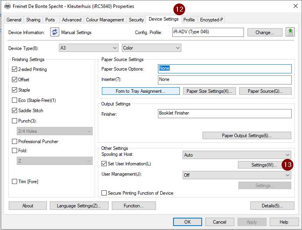Open the Advanced tab

(72, 20)
